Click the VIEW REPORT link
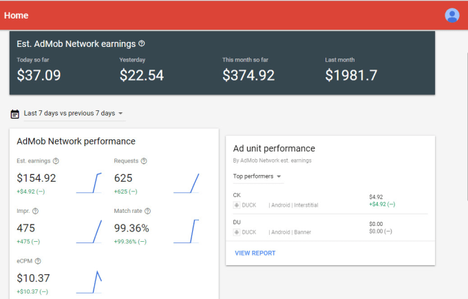Image resolution: width=468 pixels, height=299 pixels. pyautogui.click(x=255, y=254)
